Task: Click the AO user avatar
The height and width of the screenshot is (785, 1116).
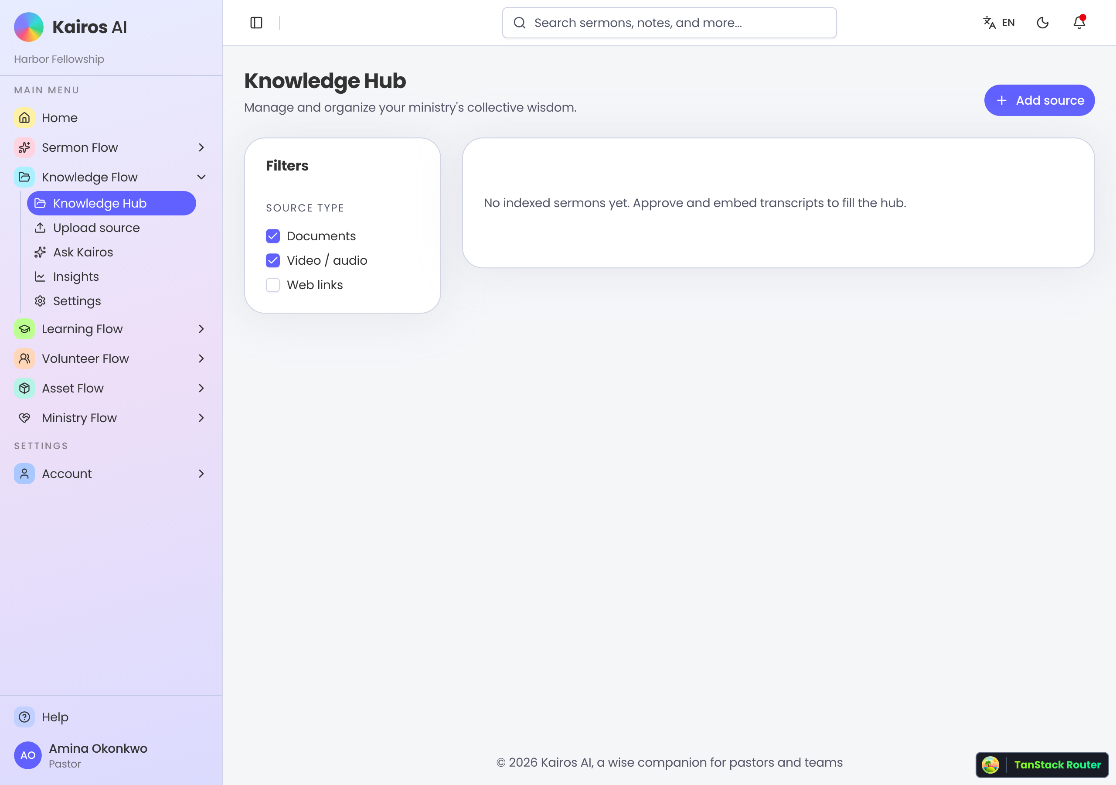Action: pos(28,755)
